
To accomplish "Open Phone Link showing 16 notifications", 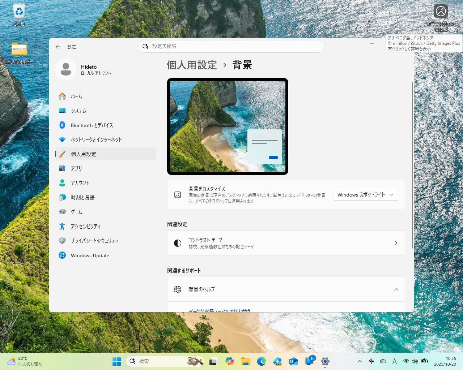I will click(310, 361).
